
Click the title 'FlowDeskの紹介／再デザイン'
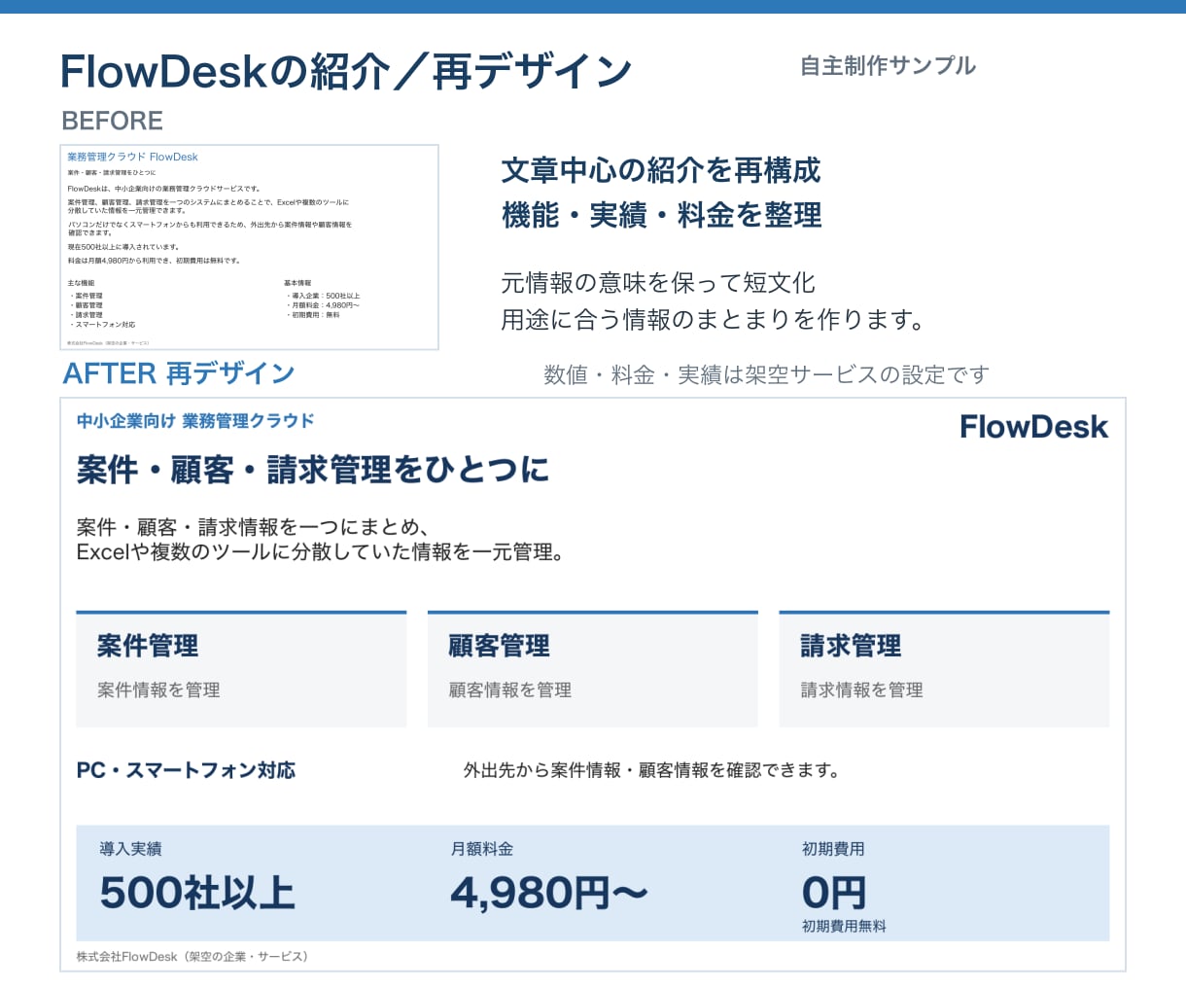[x=346, y=72]
